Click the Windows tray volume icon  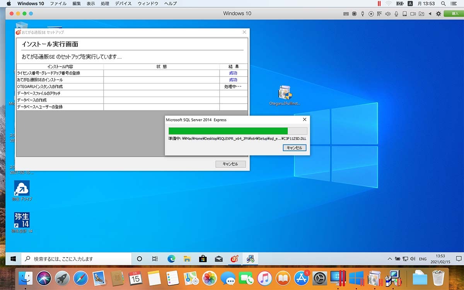click(413, 259)
